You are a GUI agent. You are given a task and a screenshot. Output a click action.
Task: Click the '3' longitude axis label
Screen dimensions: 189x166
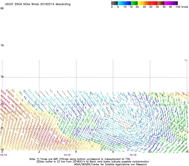point(39,152)
